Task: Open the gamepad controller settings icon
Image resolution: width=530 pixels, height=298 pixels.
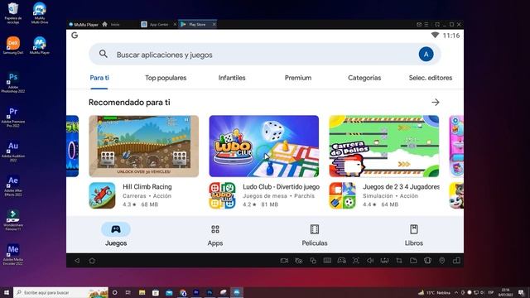Action: (x=341, y=261)
